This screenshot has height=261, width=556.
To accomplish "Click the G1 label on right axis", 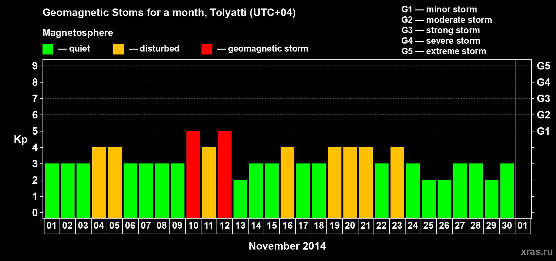I will point(543,131).
